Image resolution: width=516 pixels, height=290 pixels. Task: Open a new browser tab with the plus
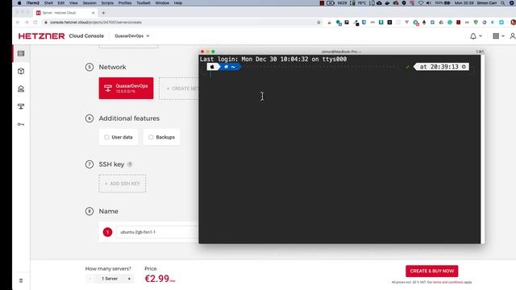click(x=103, y=13)
